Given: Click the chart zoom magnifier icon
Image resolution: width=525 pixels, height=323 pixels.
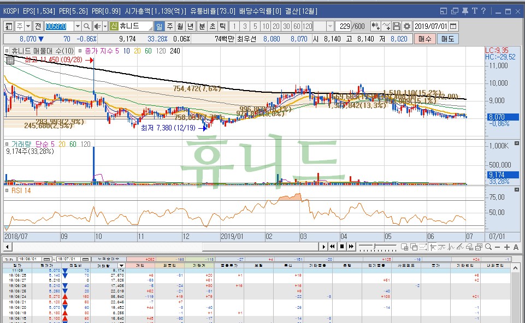Looking at the screenshot, I should click(x=488, y=247).
